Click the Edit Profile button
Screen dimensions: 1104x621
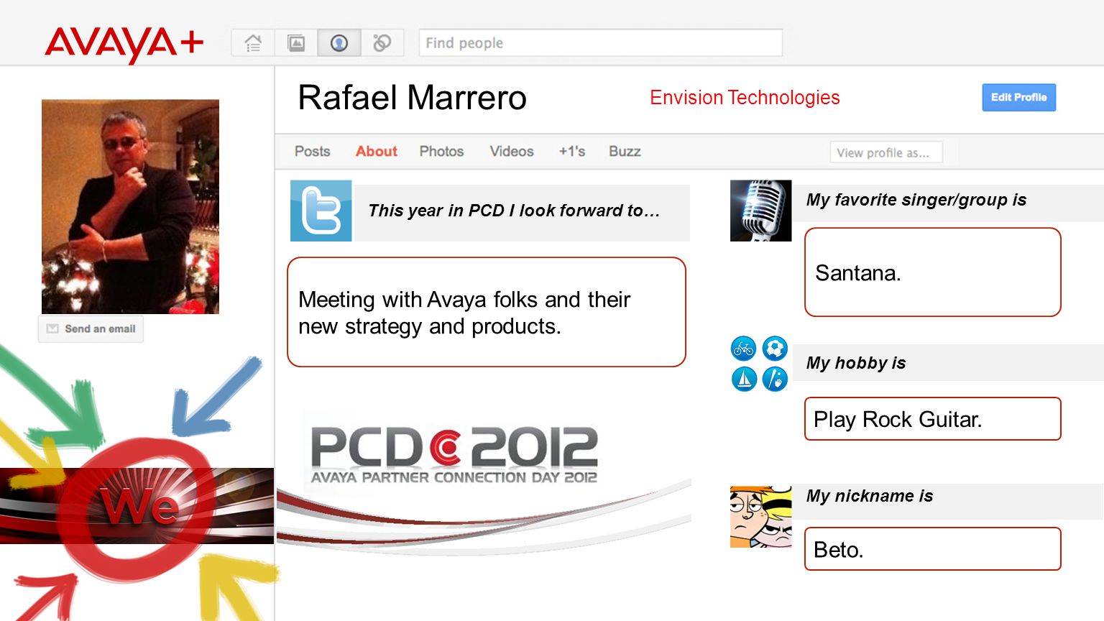1018,98
